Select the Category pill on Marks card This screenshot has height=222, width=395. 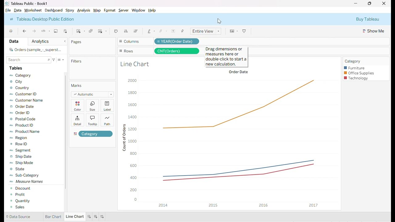click(95, 134)
